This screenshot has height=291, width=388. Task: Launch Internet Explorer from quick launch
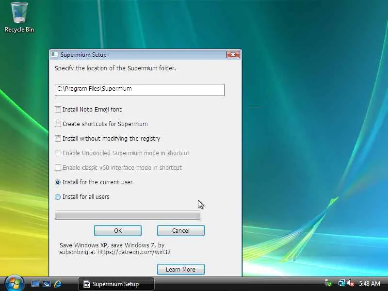click(x=58, y=284)
